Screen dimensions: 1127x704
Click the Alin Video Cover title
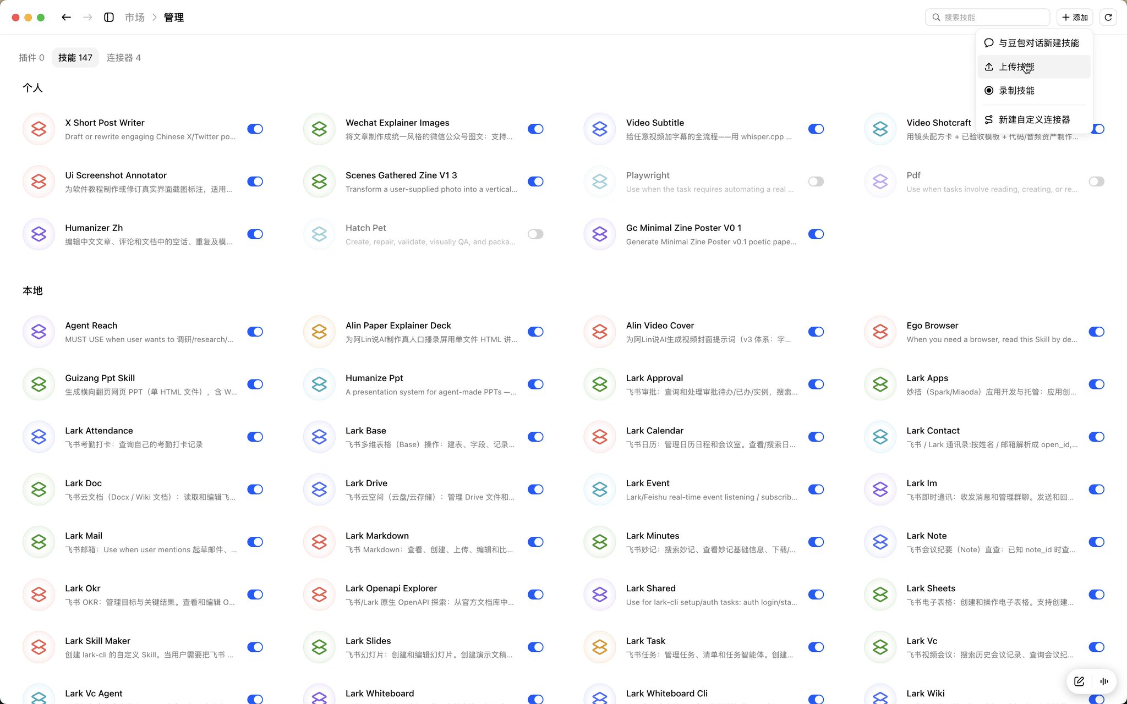click(660, 326)
